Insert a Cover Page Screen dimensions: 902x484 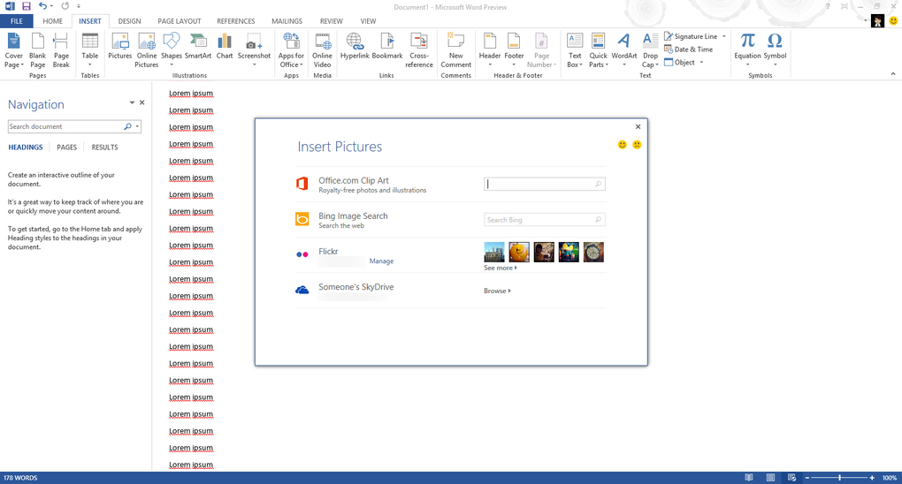tap(14, 50)
